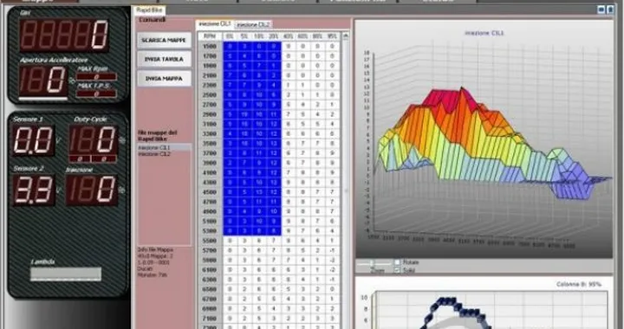Adjust the 3D chart Zoom slider
Screen dimensions: 624x329
374,263
